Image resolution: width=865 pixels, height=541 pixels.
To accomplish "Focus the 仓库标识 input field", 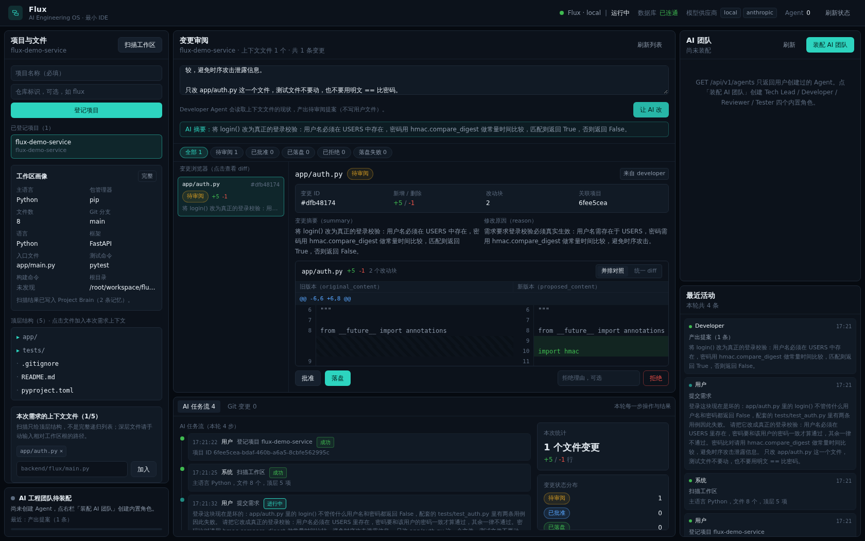I will coord(86,92).
